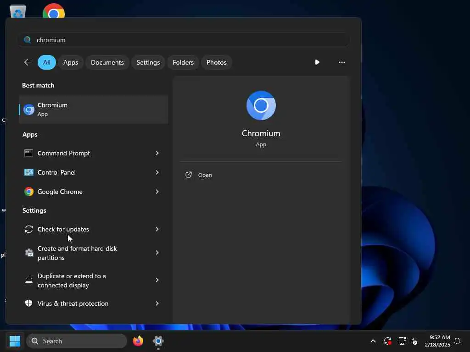Click the Command Prompt icon in Apps list

coord(29,153)
